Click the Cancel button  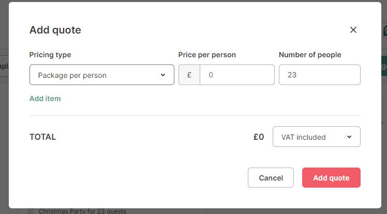[271, 177]
